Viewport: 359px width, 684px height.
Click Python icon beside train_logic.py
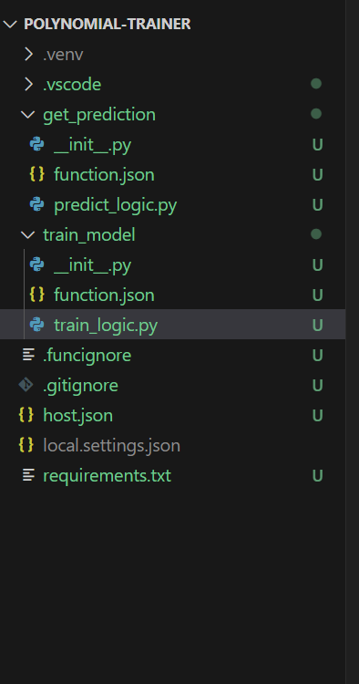coord(37,325)
